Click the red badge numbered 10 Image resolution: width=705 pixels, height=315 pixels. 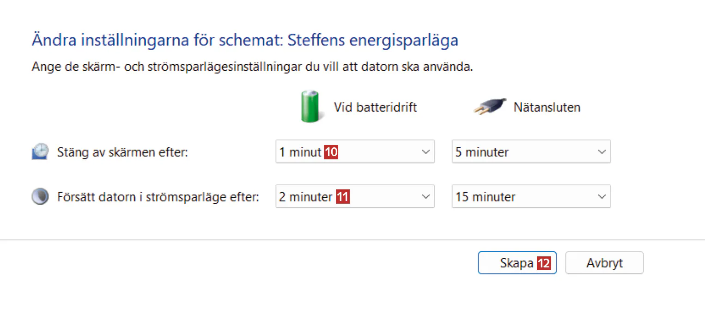331,152
